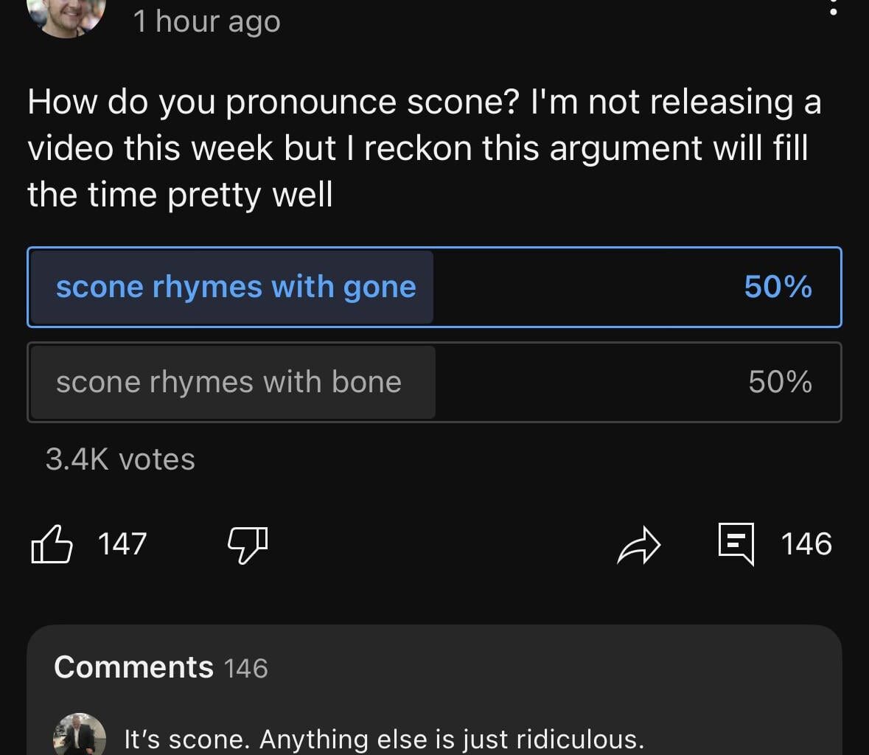The width and height of the screenshot is (869, 755).
Task: Like the scone poll post
Action: pyautogui.click(x=52, y=544)
